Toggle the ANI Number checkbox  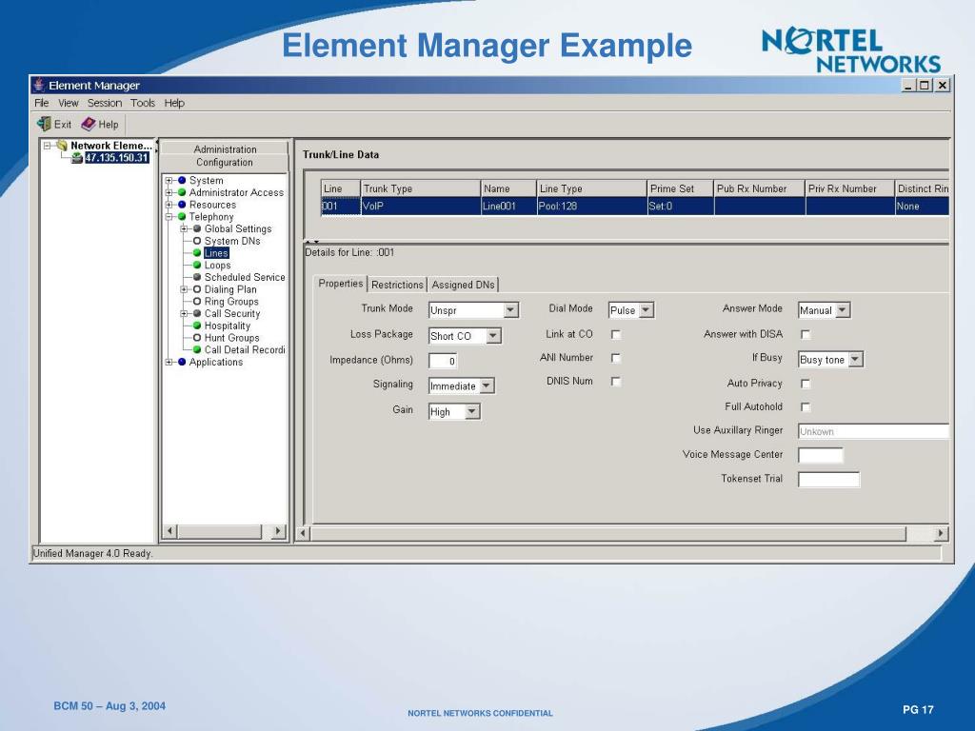(x=616, y=358)
